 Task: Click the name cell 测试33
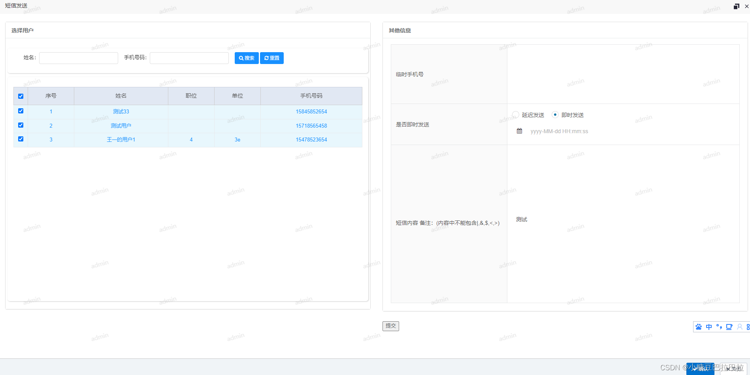[x=121, y=112]
